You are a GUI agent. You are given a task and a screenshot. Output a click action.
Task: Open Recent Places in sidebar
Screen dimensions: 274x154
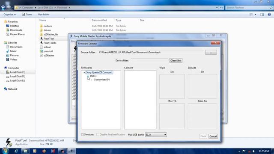pos(17,34)
